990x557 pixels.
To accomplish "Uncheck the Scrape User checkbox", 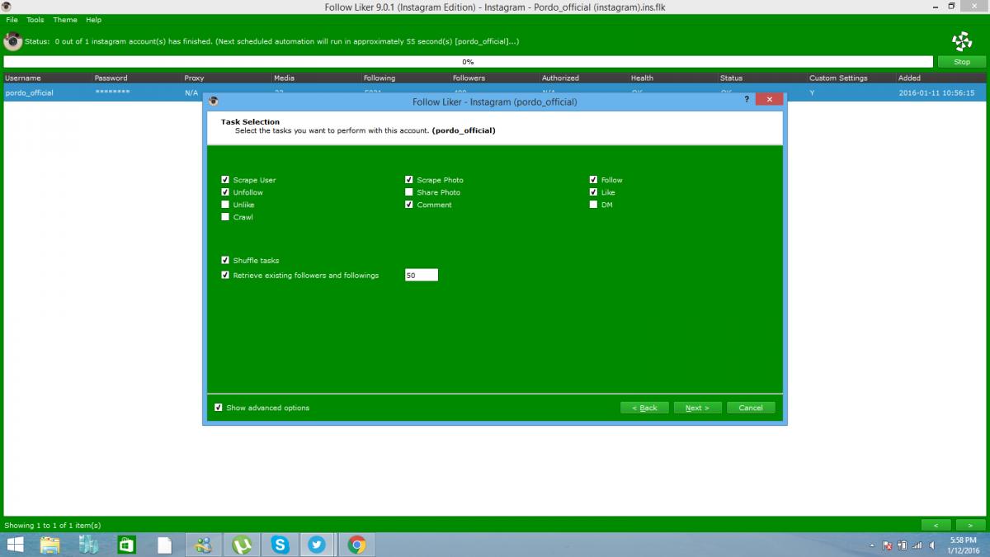I will 225,180.
